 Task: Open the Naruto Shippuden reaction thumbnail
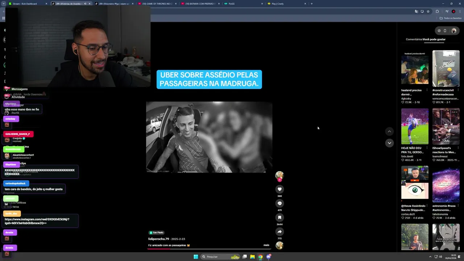415,184
